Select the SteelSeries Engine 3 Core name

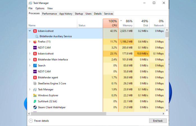coord(52,83)
